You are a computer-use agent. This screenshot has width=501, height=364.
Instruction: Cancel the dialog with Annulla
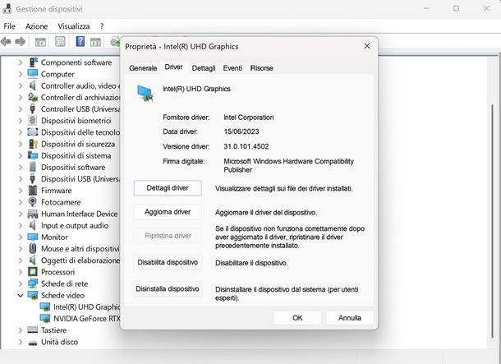[x=350, y=318]
